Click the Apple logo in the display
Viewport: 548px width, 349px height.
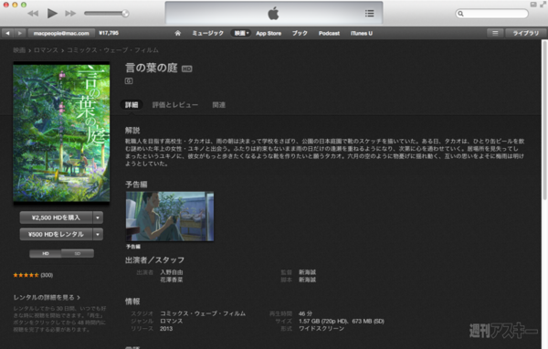point(274,14)
